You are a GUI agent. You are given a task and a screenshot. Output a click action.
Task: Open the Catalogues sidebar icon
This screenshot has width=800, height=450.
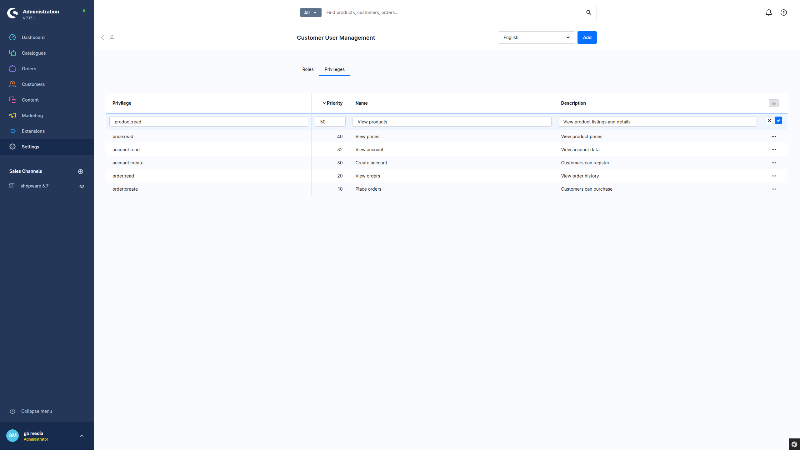click(x=12, y=53)
